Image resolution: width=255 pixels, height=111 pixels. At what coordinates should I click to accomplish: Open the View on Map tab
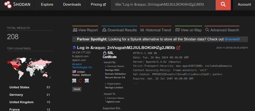pyautogui.click(x=188, y=30)
